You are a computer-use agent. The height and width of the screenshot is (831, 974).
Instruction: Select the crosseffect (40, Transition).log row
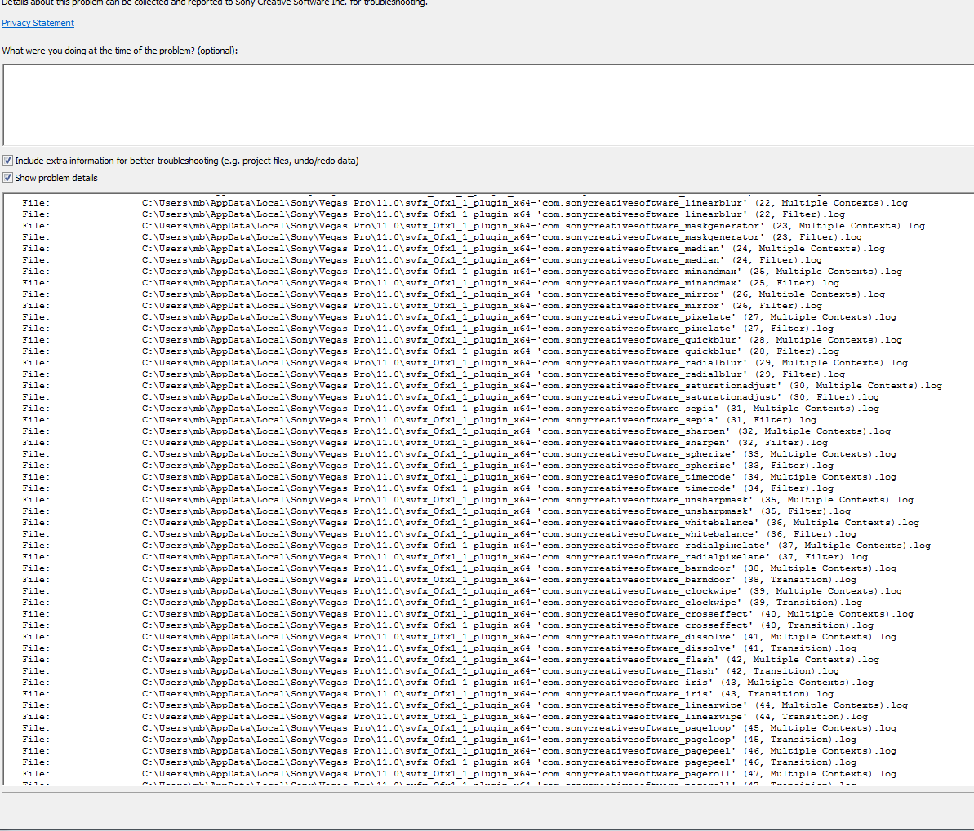(x=448, y=625)
